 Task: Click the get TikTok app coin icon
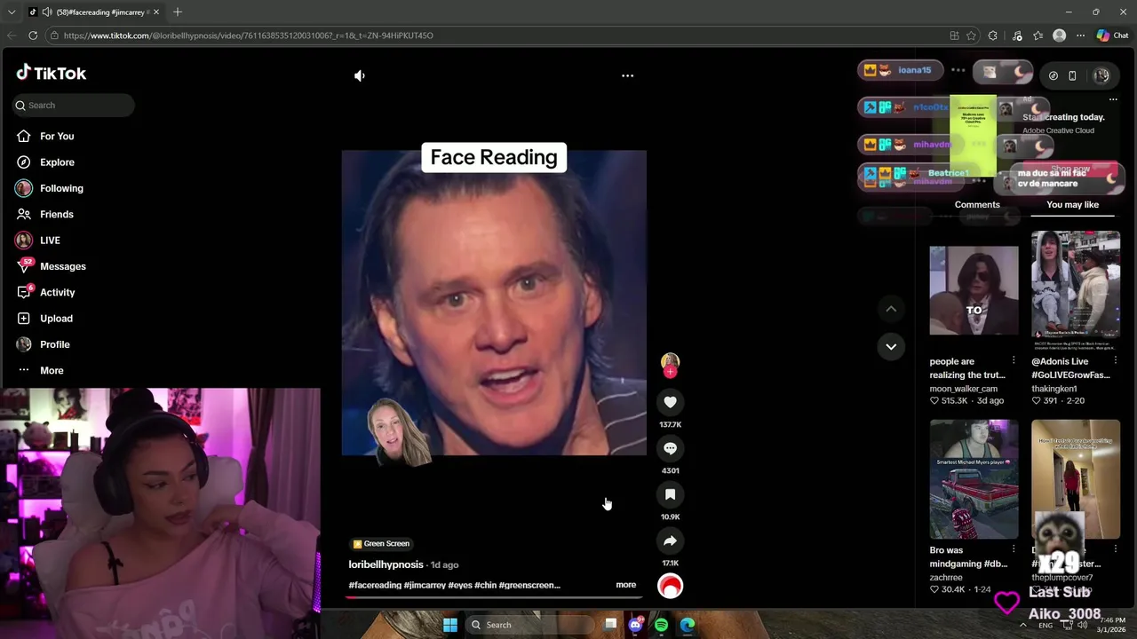pos(1053,75)
